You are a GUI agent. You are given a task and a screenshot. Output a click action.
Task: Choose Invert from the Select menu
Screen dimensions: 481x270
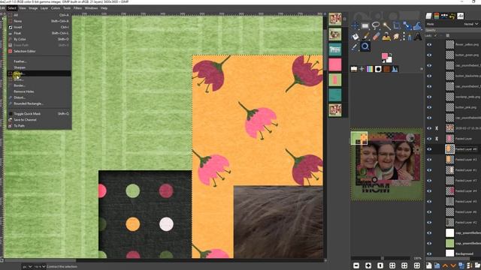(x=39, y=27)
